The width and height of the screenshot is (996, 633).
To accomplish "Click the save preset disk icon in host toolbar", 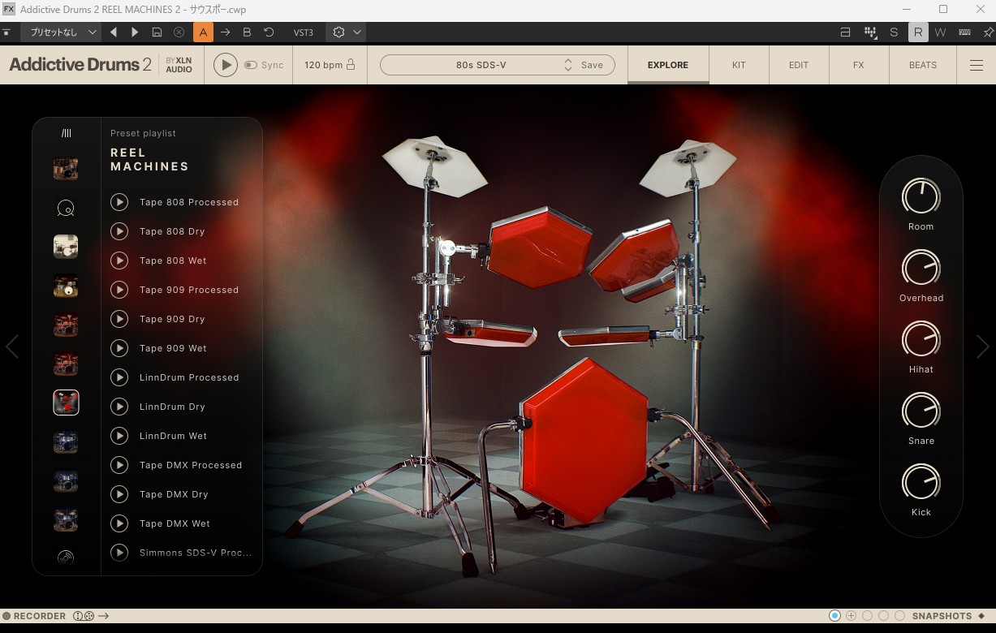I will pos(157,32).
